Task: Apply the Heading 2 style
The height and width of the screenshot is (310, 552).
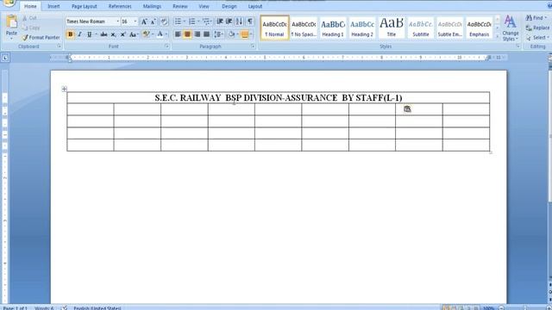Action: (x=362, y=28)
